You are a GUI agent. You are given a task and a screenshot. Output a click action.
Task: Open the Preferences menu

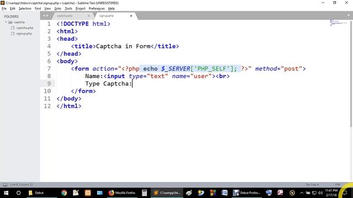(97, 9)
